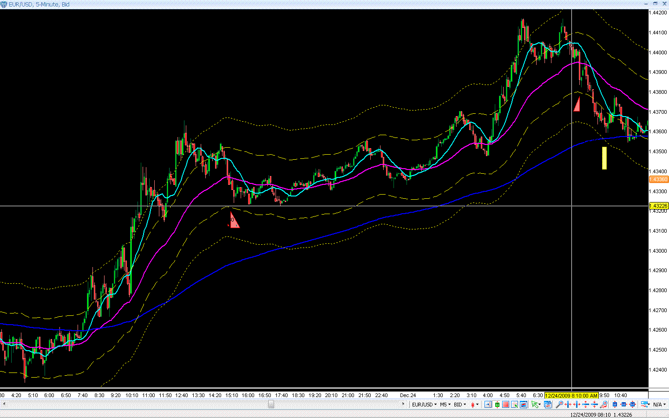This screenshot has height=418, width=669.
Task: Click the zoom in magnifier icon
Action: [559, 405]
